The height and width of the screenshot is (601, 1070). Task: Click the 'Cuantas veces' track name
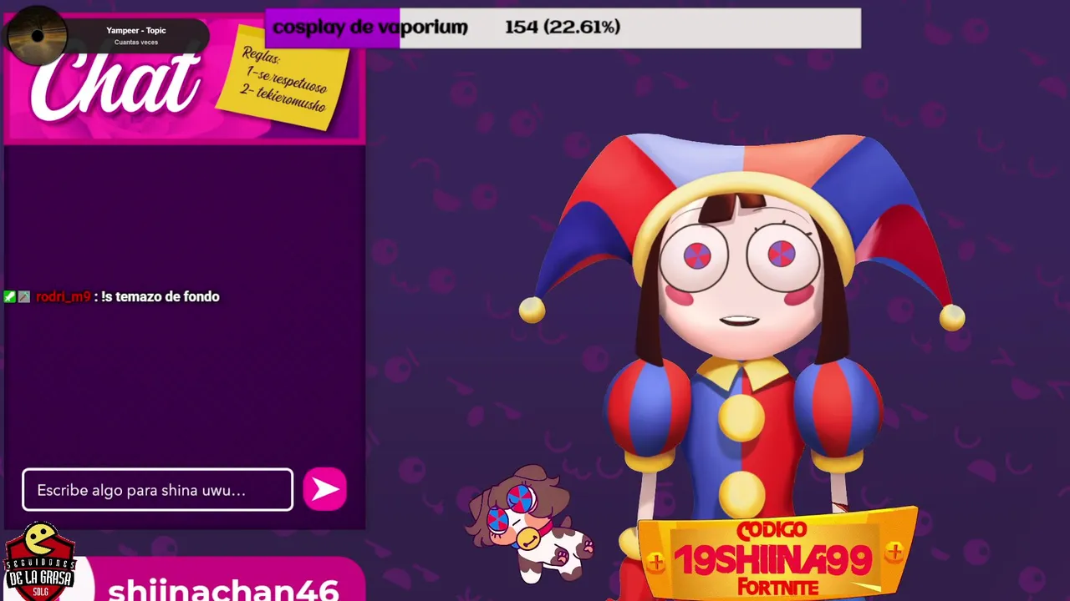[x=136, y=43]
